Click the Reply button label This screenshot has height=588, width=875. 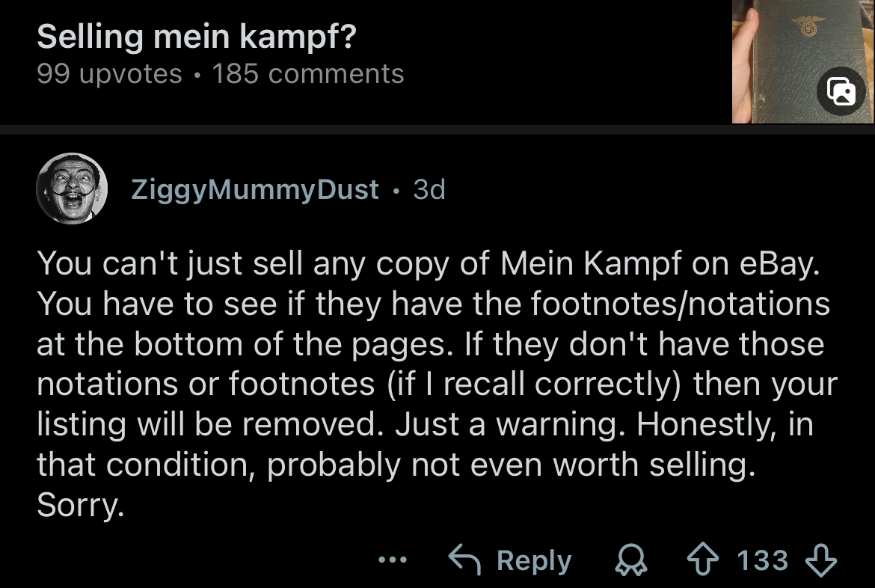point(534,560)
